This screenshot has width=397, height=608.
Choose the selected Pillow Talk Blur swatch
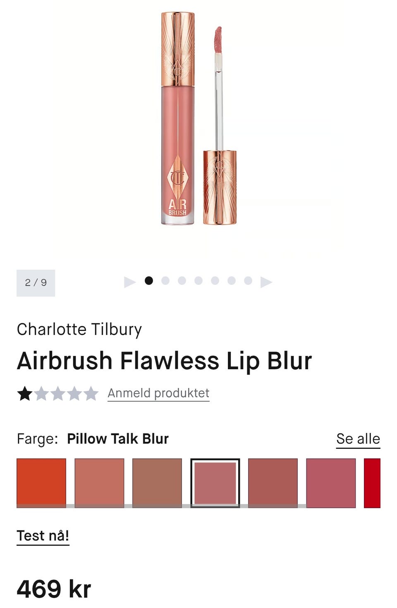point(215,483)
